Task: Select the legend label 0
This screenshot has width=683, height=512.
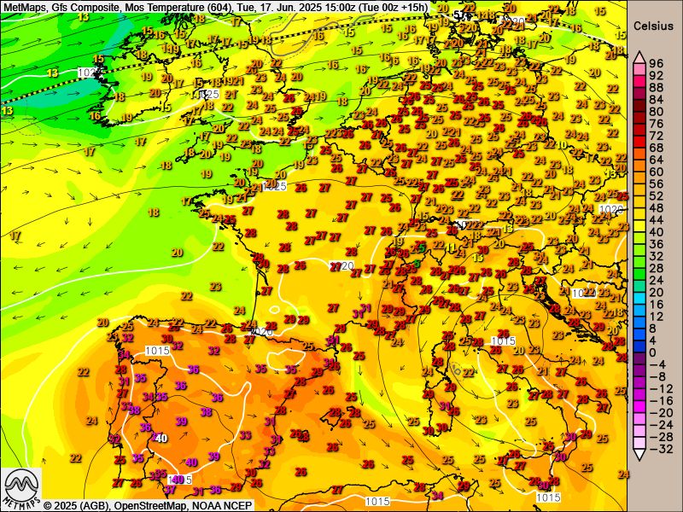Action: [653, 352]
